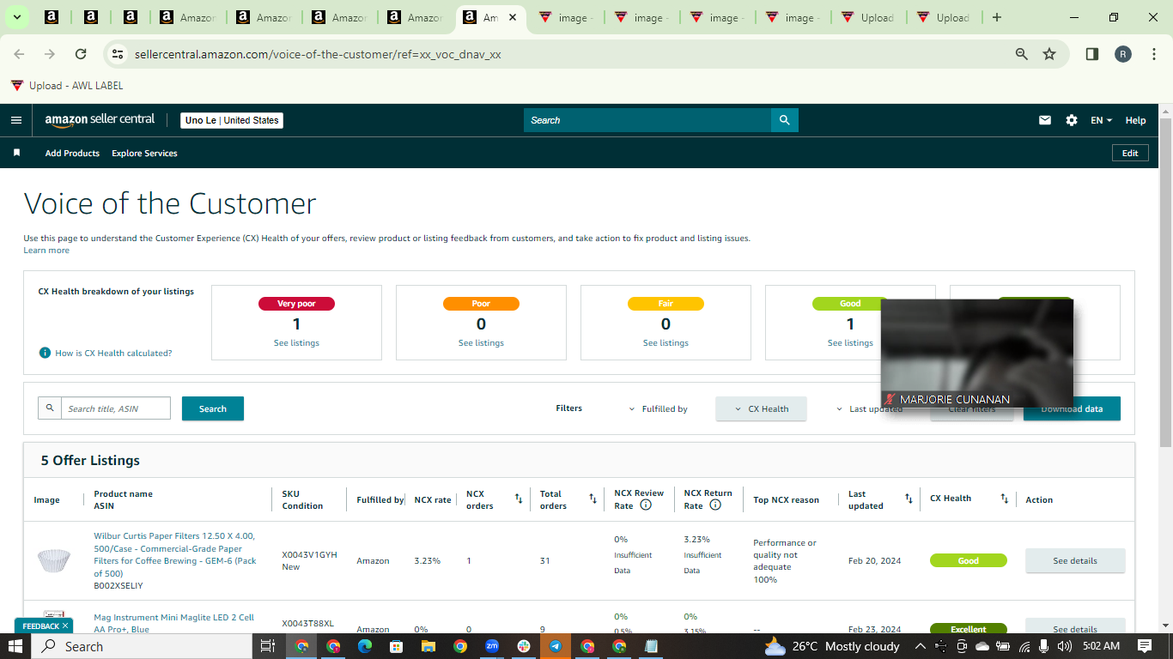Close the FEEDBACK tab with its X
The width and height of the screenshot is (1173, 659).
[x=65, y=626]
